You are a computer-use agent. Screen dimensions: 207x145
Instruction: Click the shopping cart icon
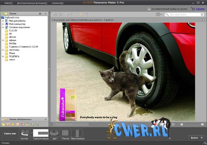point(193,9)
